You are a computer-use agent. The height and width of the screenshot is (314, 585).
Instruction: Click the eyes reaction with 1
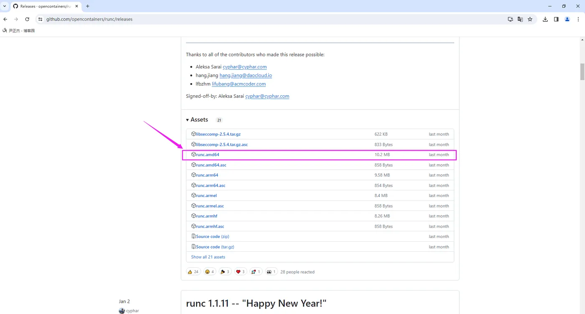271,272
